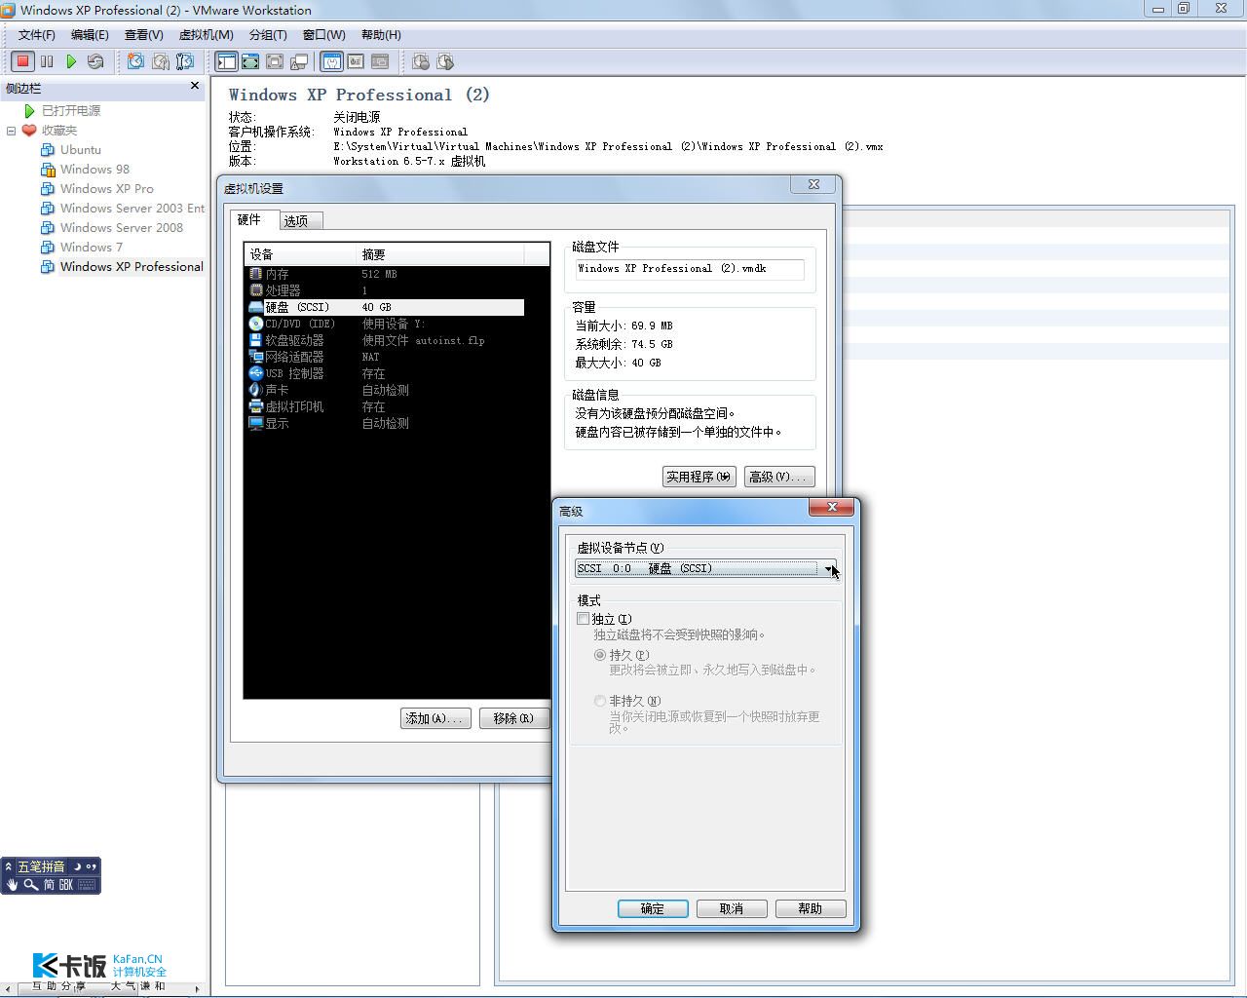Click the Full Screen toolbar icon

pyautogui.click(x=275, y=61)
